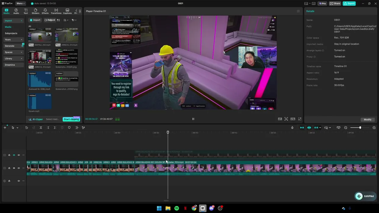Open Spotify from the taskbar
Screen dimensions: 379x213
tap(176, 208)
